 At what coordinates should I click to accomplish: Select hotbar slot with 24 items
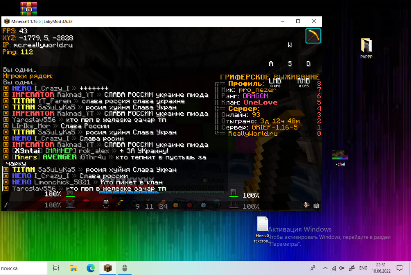(162, 204)
